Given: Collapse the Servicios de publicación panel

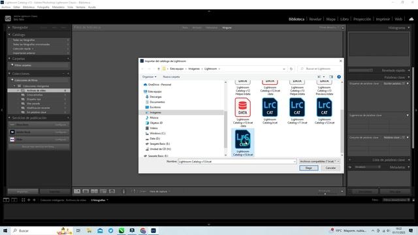Looking at the screenshot, I should [x=9, y=117].
